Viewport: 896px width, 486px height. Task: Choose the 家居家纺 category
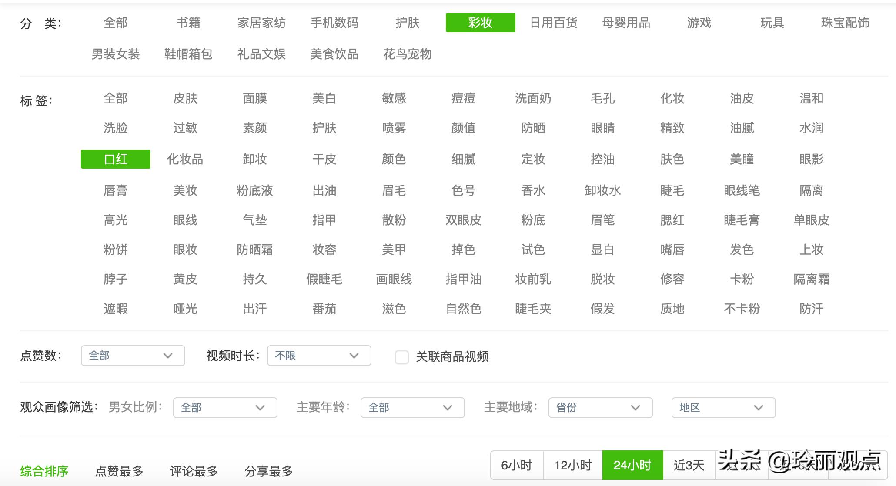(261, 23)
